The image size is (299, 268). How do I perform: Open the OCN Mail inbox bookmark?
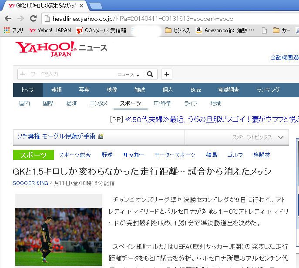[101, 30]
